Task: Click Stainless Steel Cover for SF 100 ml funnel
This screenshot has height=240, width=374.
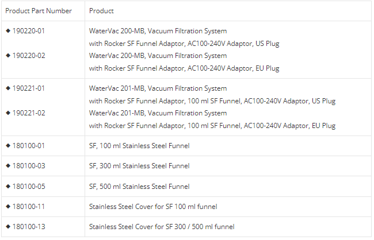Action: [153, 207]
